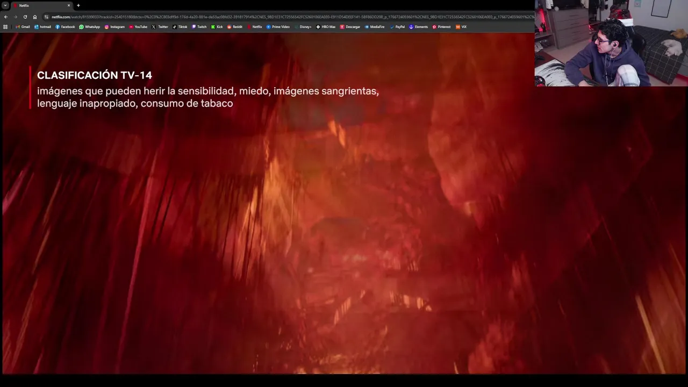The width and height of the screenshot is (688, 387).
Task: Open the PayPal bookmark
Action: 397,27
